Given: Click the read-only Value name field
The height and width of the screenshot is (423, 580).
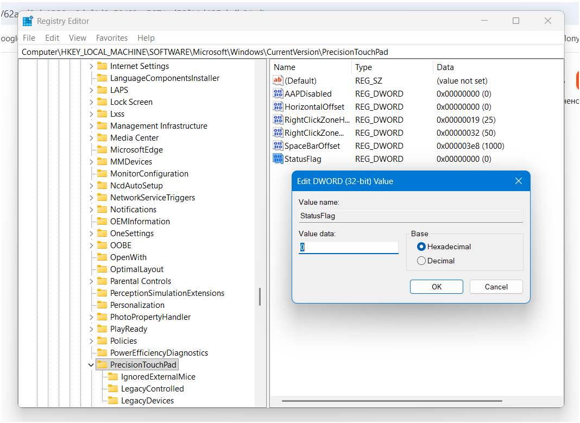Looking at the screenshot, I should point(411,216).
